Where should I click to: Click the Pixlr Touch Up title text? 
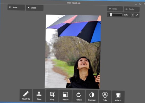click(74, 3)
